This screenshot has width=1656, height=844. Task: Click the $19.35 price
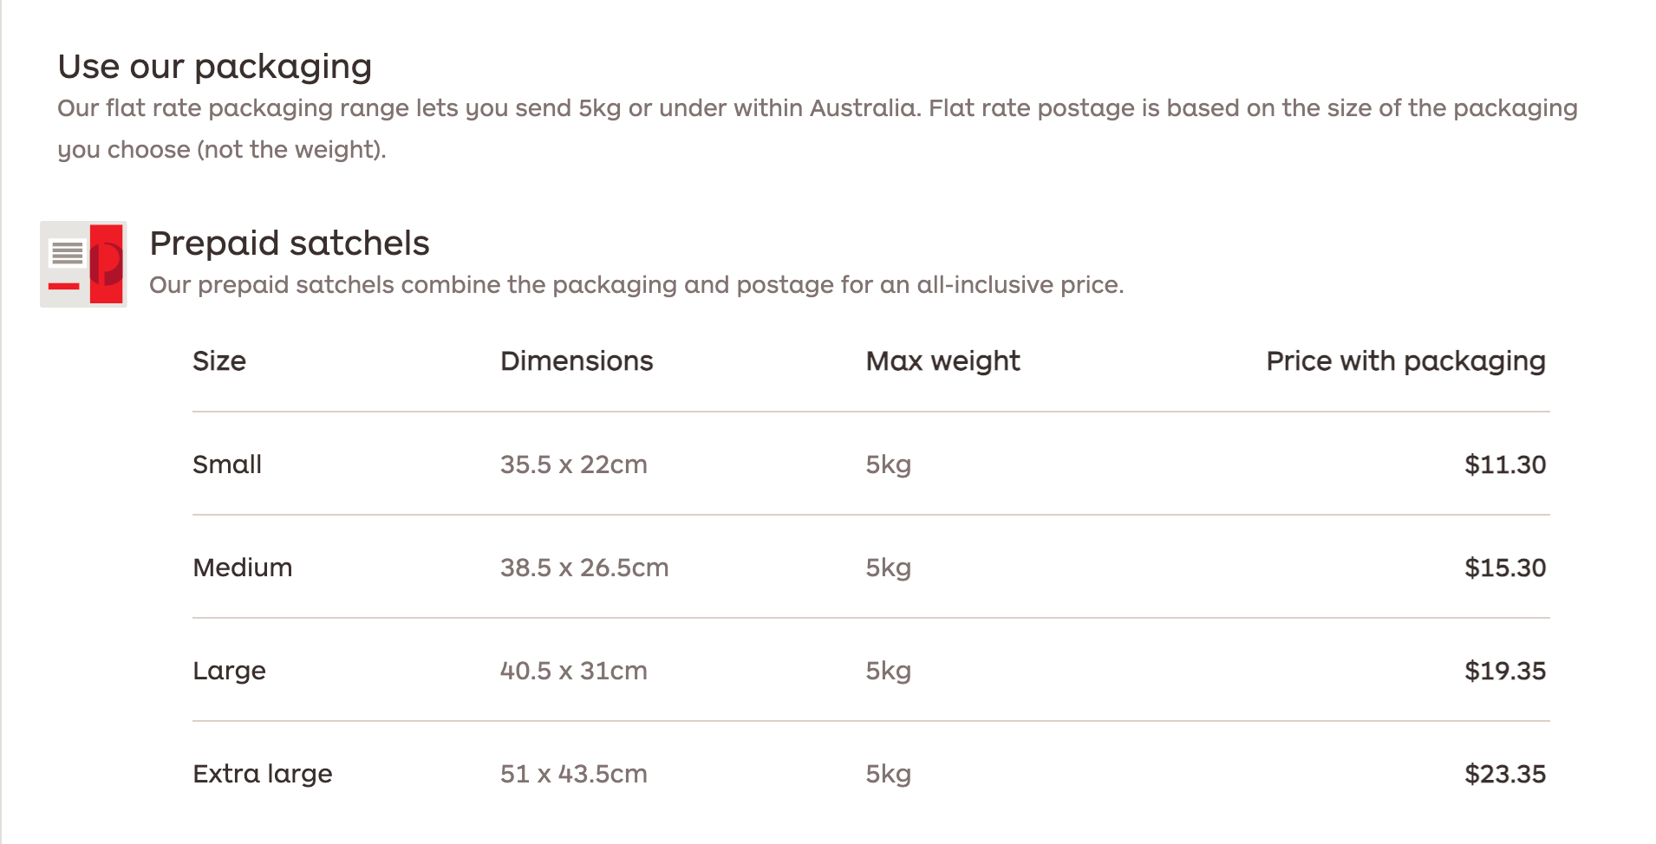(1505, 671)
